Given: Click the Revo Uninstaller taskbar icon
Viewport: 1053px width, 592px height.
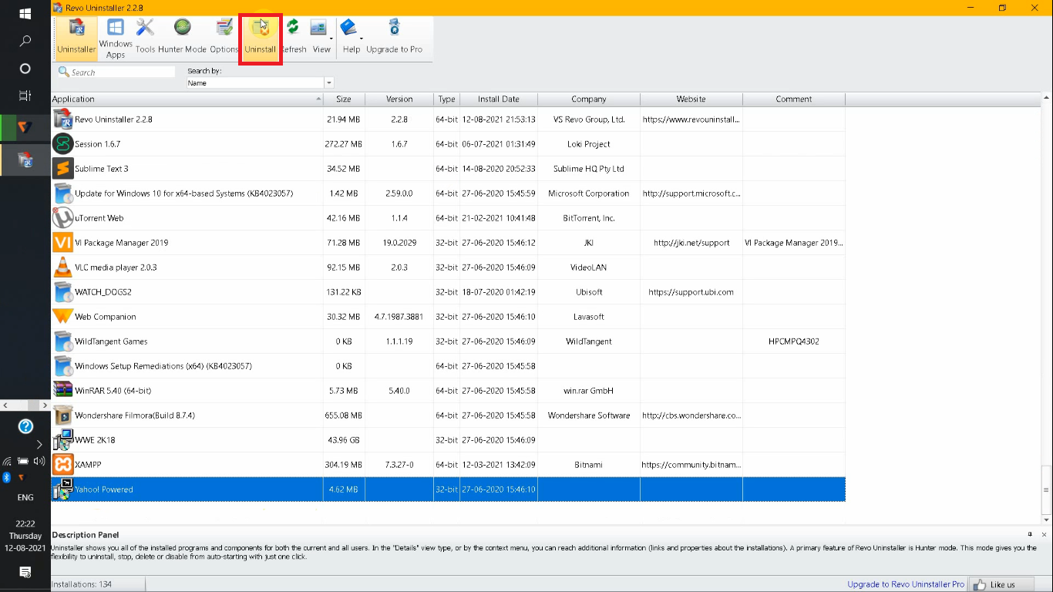Looking at the screenshot, I should [x=25, y=160].
